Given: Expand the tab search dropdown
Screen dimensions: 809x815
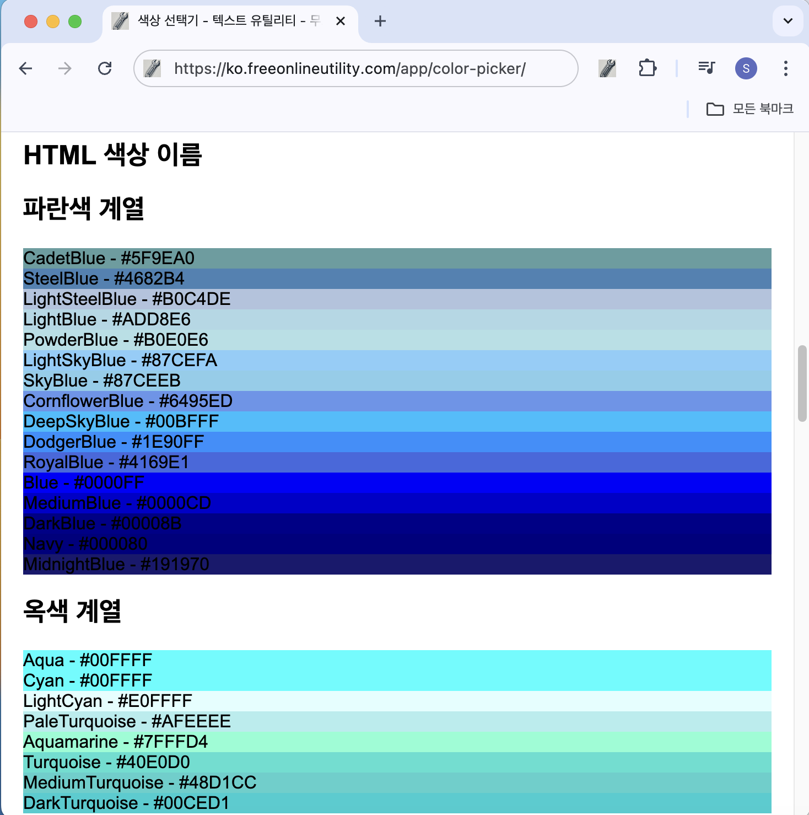Looking at the screenshot, I should pyautogui.click(x=788, y=21).
